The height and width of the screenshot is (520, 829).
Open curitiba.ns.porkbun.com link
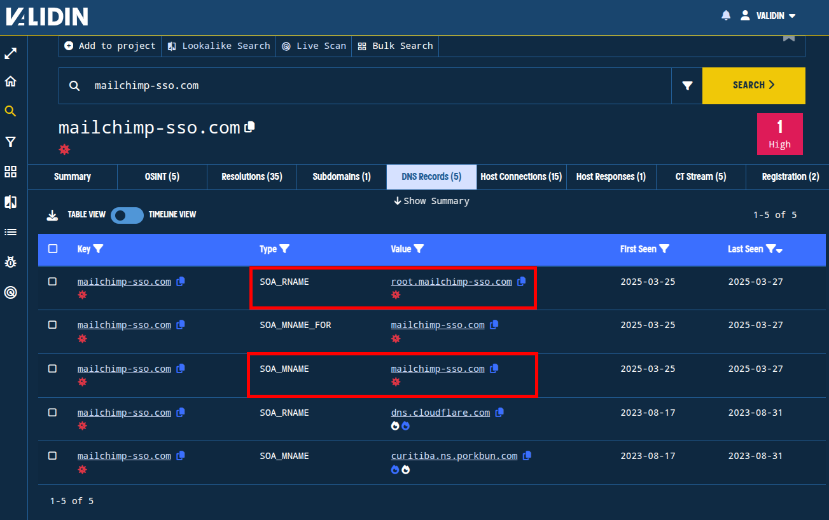click(x=454, y=456)
